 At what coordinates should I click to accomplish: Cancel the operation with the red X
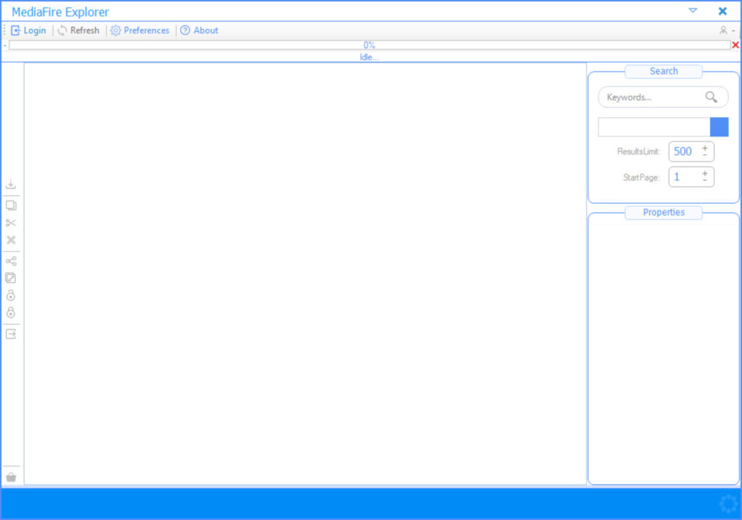(x=735, y=45)
